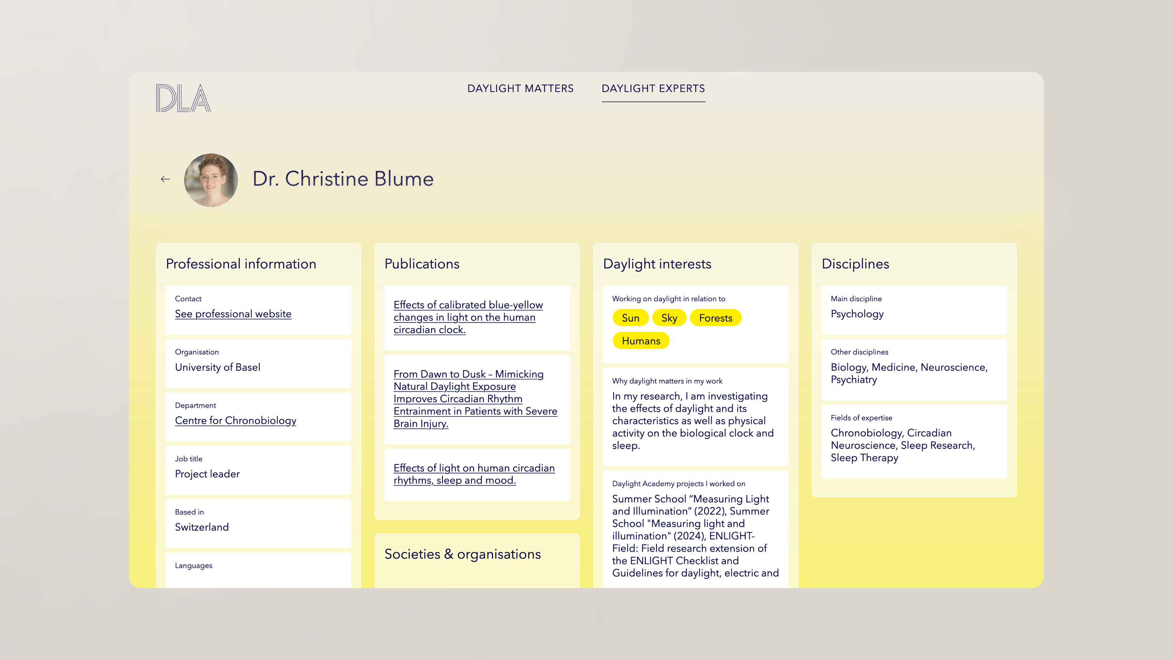Click the Dr. Christine Blume name heading
This screenshot has width=1173, height=660.
(343, 179)
